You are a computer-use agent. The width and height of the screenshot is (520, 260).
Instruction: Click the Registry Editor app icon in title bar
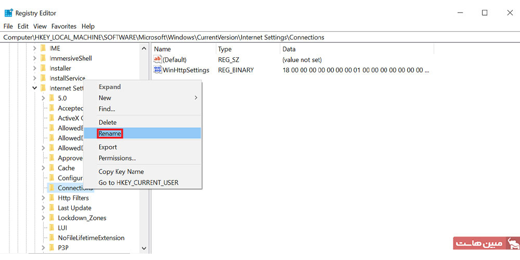click(x=8, y=13)
